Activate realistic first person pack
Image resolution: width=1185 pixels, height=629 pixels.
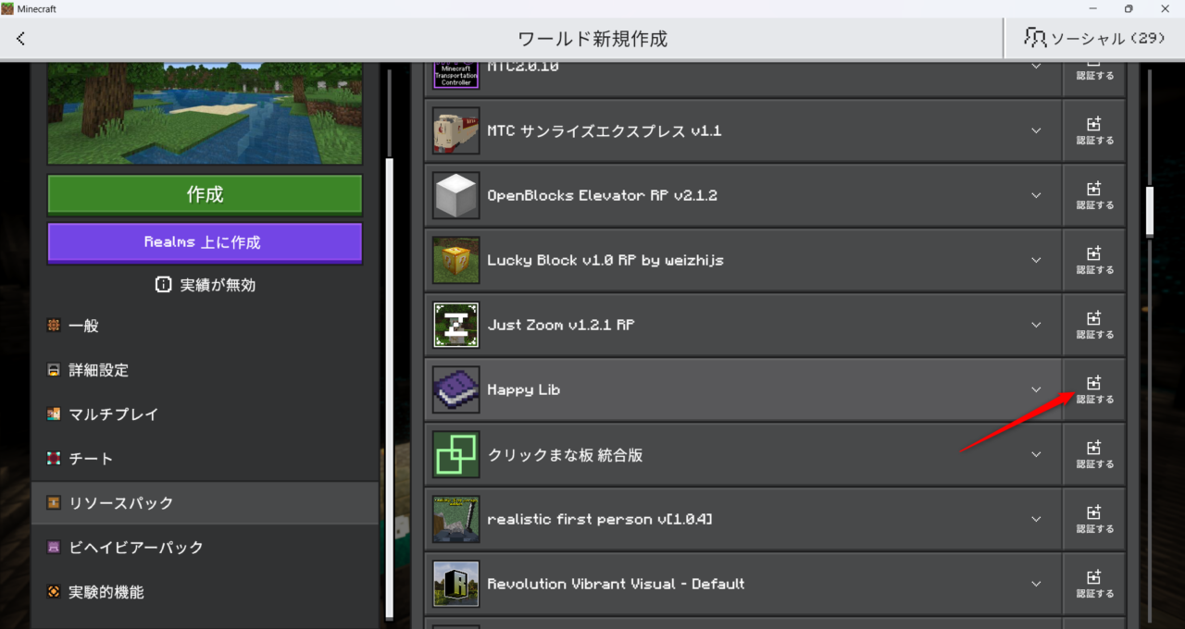pyautogui.click(x=1094, y=519)
